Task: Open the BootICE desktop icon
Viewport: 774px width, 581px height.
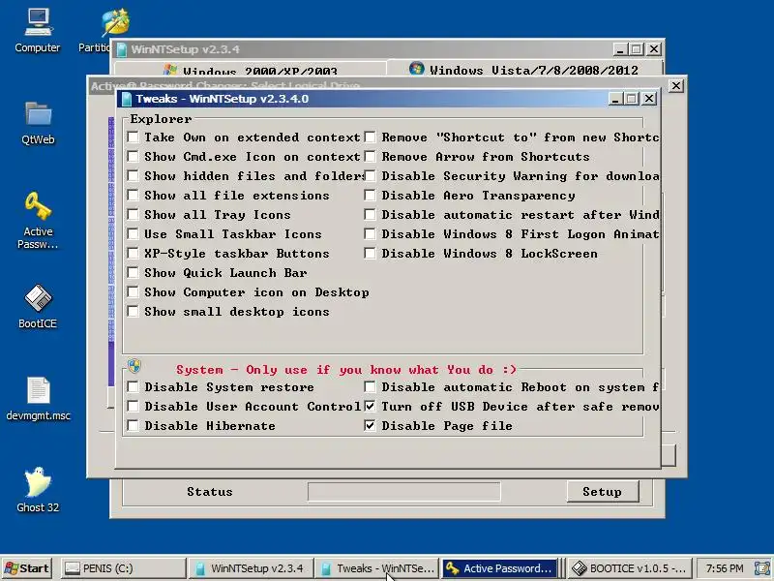Action: pos(38,306)
